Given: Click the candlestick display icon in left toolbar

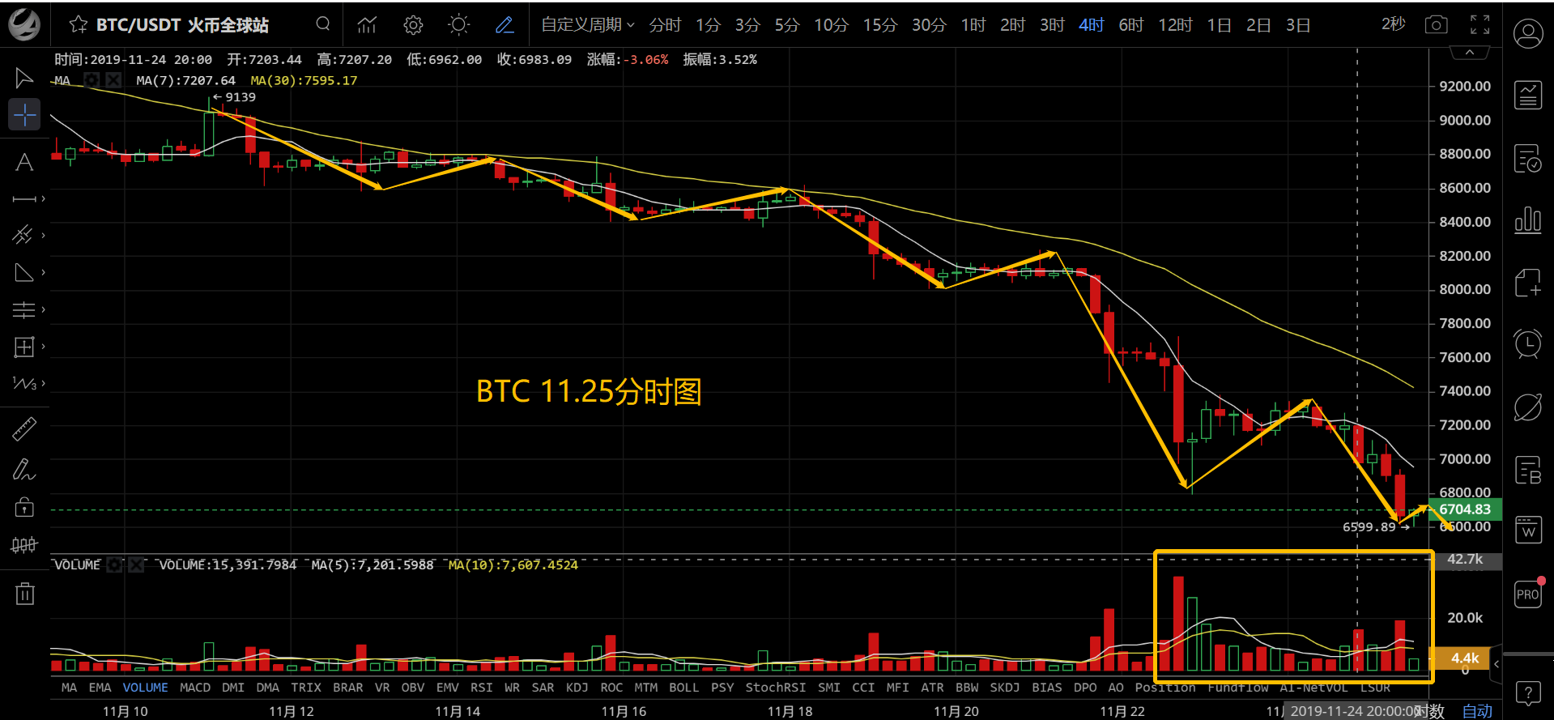Looking at the screenshot, I should tap(24, 545).
